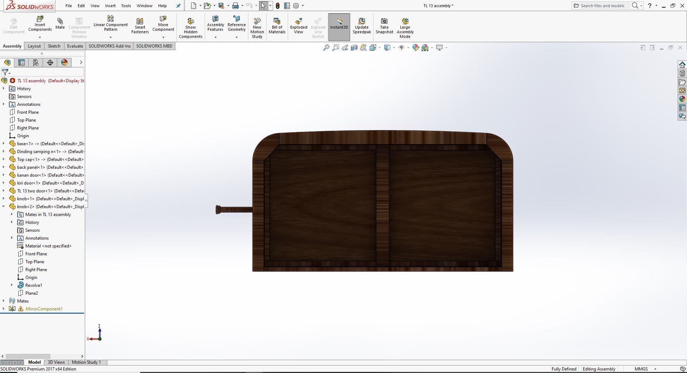
Task: Click Section View icon
Action: point(354,48)
